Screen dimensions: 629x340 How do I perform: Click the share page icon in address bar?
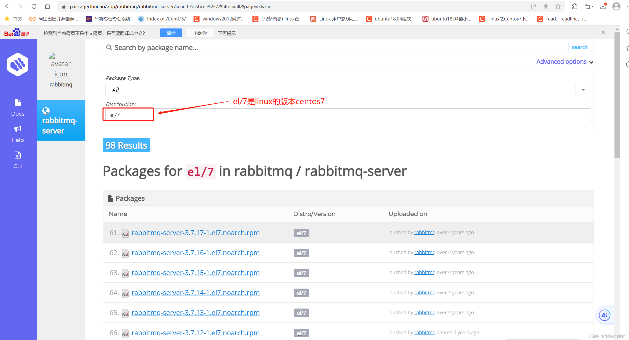(533, 6)
